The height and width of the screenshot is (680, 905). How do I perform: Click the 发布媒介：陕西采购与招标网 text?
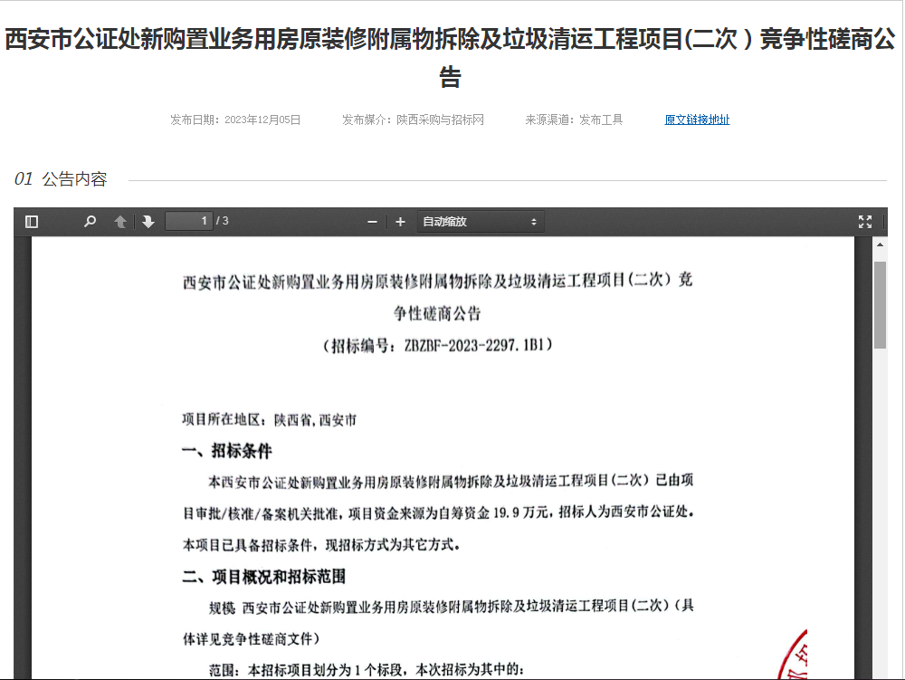tap(413, 120)
